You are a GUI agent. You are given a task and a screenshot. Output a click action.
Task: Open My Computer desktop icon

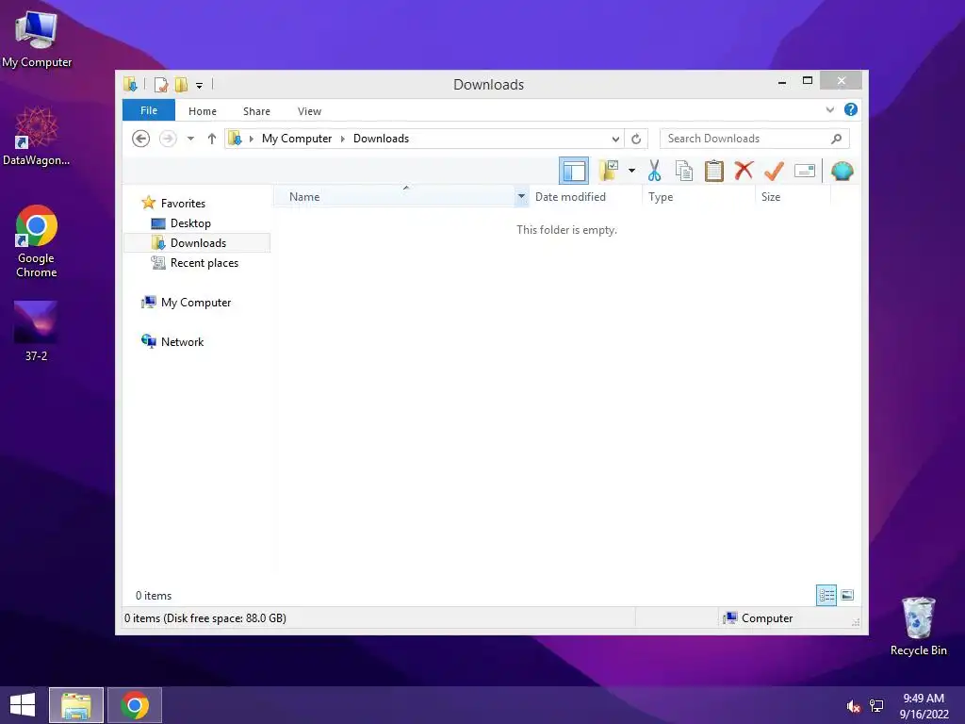pyautogui.click(x=37, y=40)
